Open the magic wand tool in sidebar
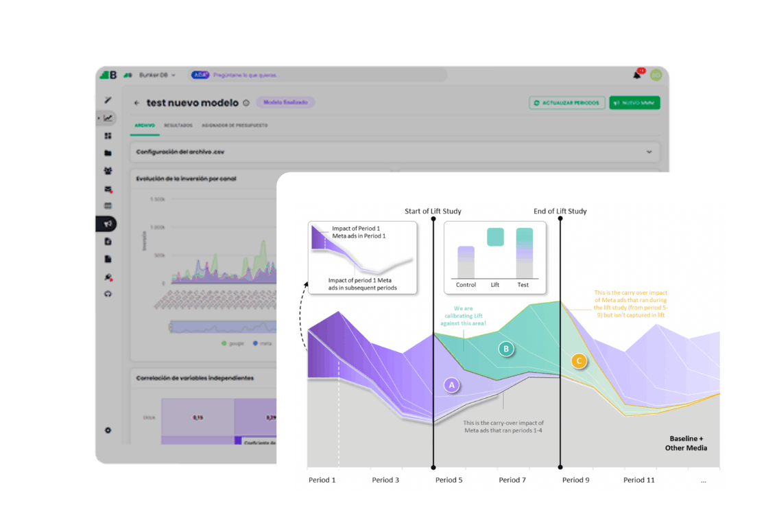Screen dimensions: 764x530 tap(108, 100)
